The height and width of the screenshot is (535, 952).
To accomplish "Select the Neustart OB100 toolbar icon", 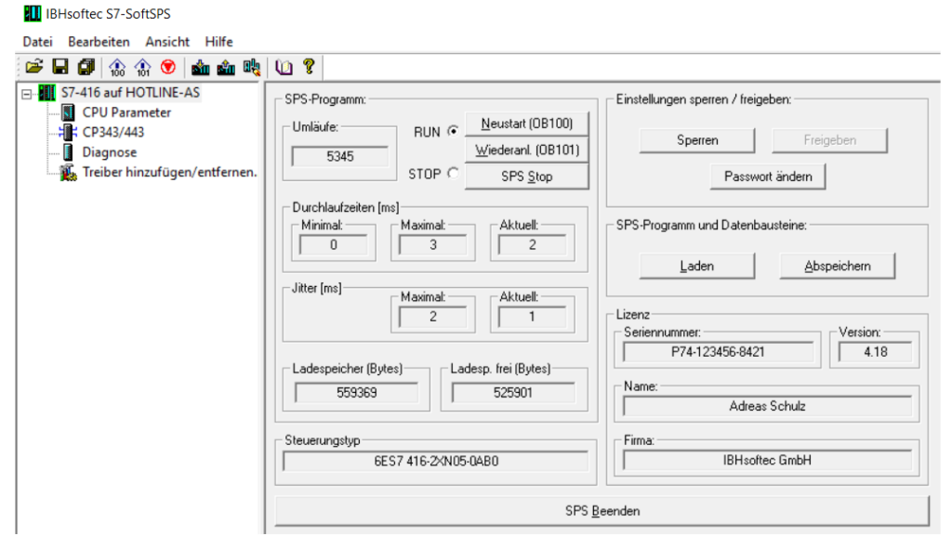I will (x=117, y=66).
